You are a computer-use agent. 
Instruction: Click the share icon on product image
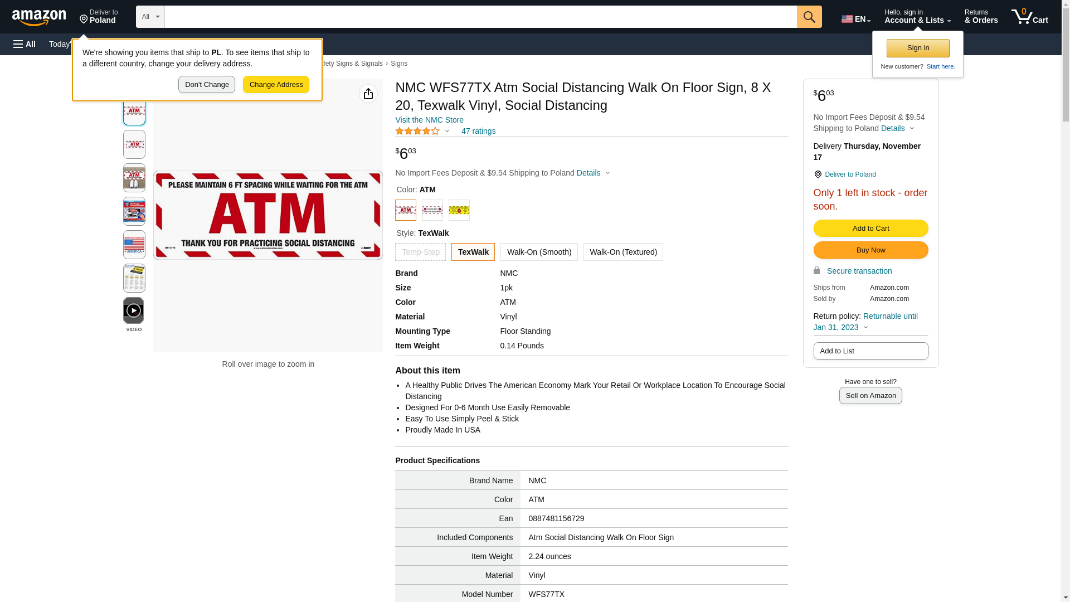(x=368, y=94)
